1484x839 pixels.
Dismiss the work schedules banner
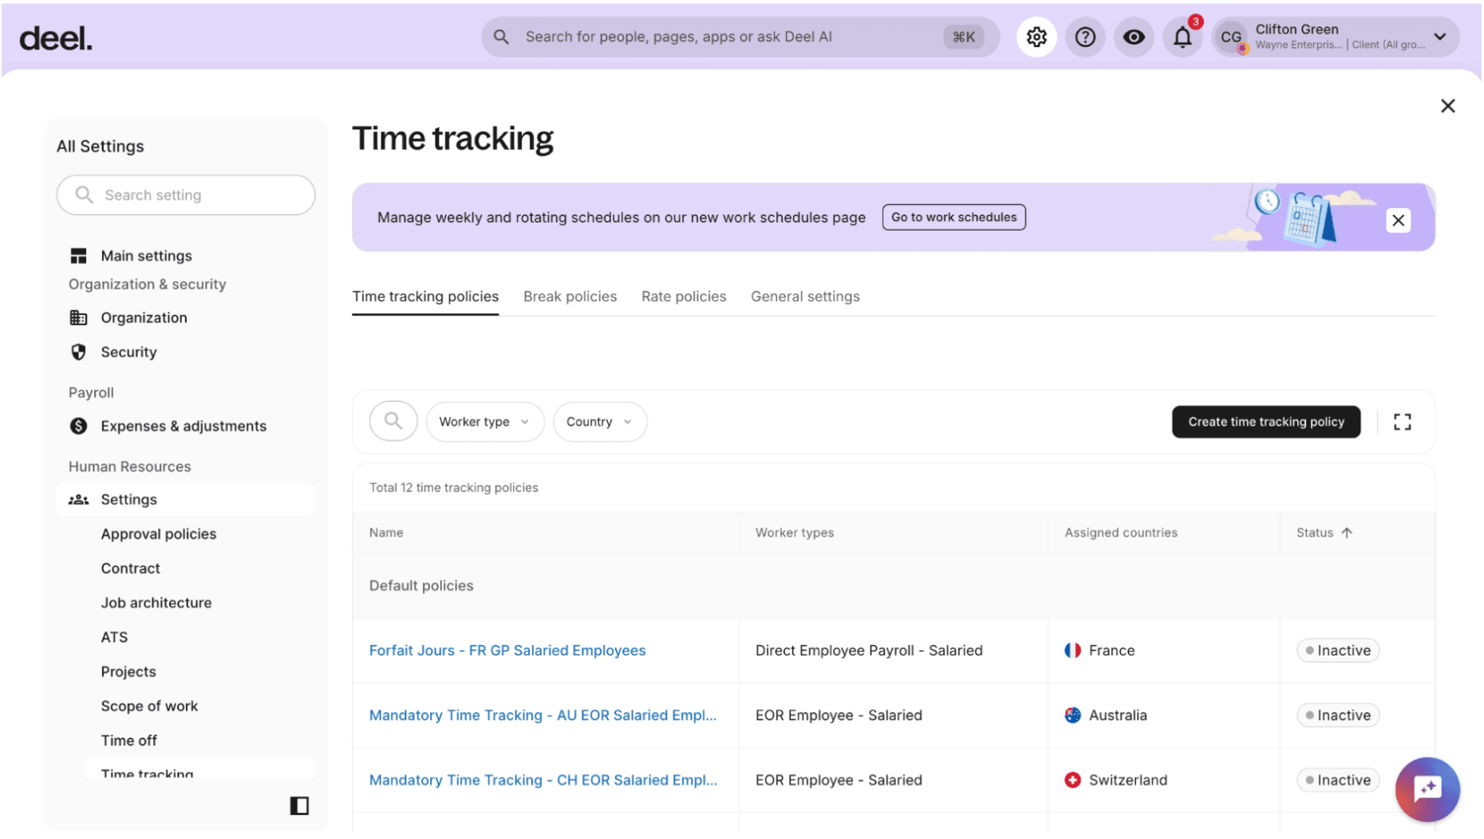click(1398, 220)
